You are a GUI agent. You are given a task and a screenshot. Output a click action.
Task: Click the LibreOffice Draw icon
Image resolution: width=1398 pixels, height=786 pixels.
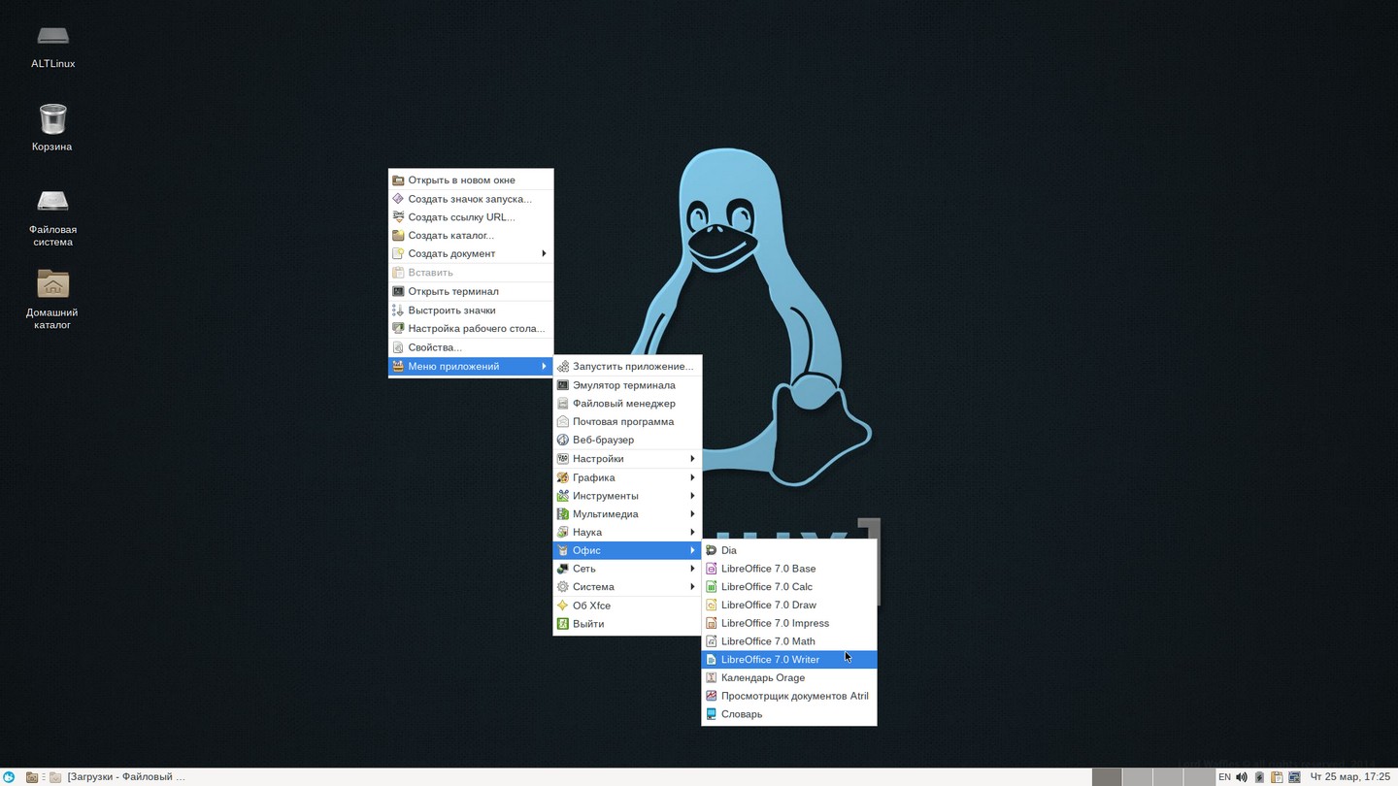tap(711, 606)
